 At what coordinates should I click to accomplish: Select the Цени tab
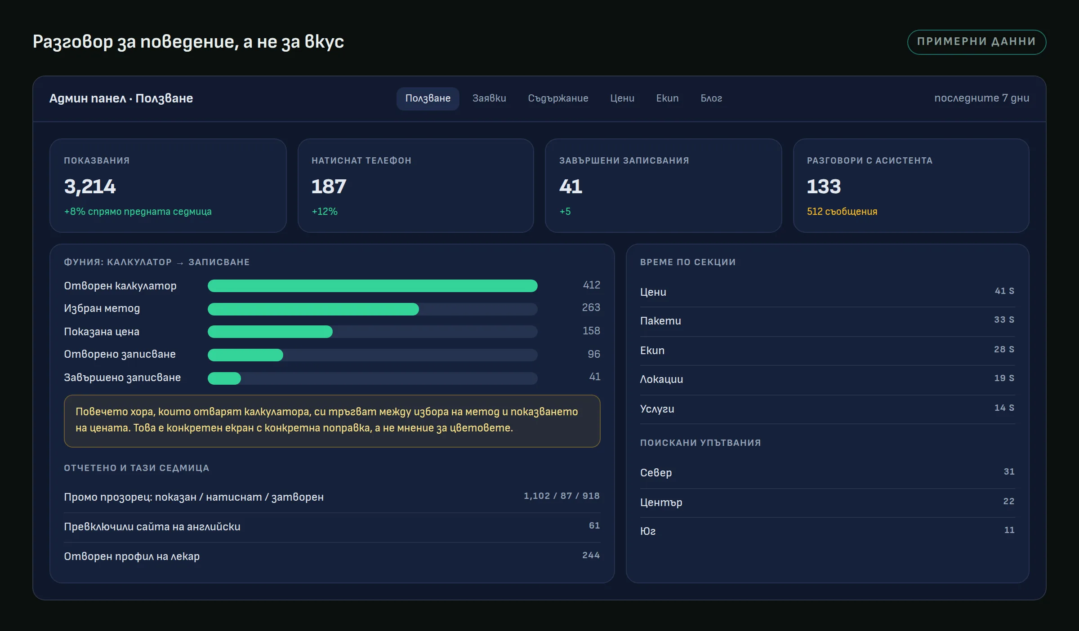622,98
